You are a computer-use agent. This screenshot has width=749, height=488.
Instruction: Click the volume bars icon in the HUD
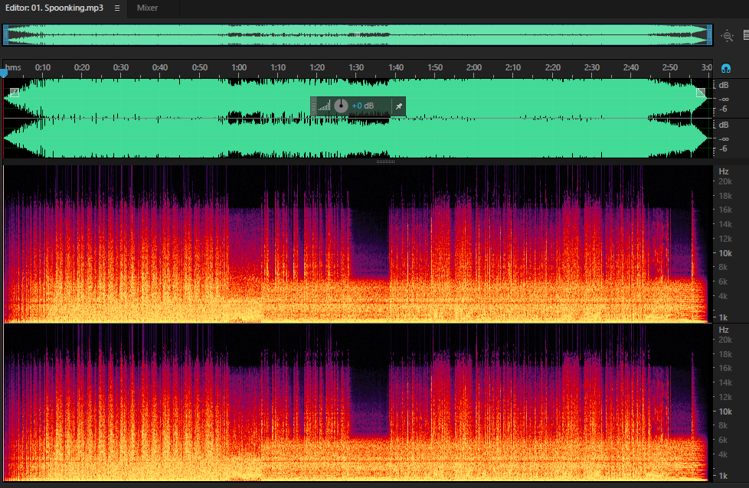tap(325, 106)
